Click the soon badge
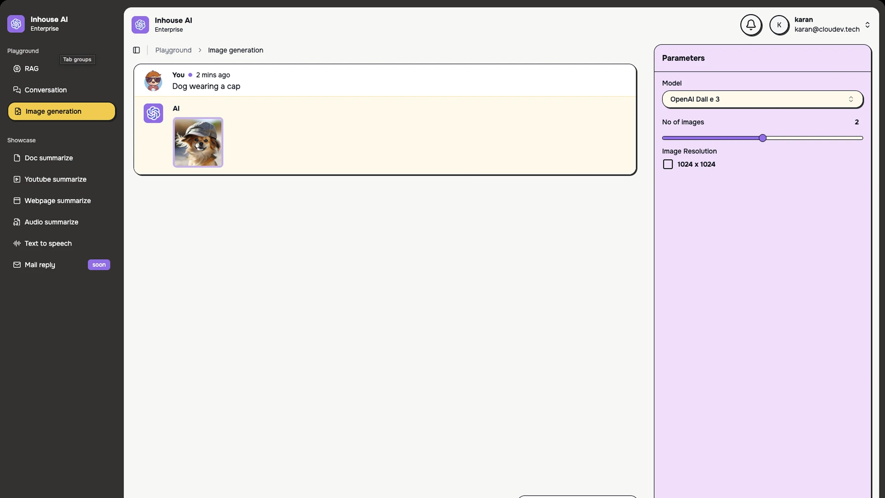The width and height of the screenshot is (885, 498). (x=99, y=265)
